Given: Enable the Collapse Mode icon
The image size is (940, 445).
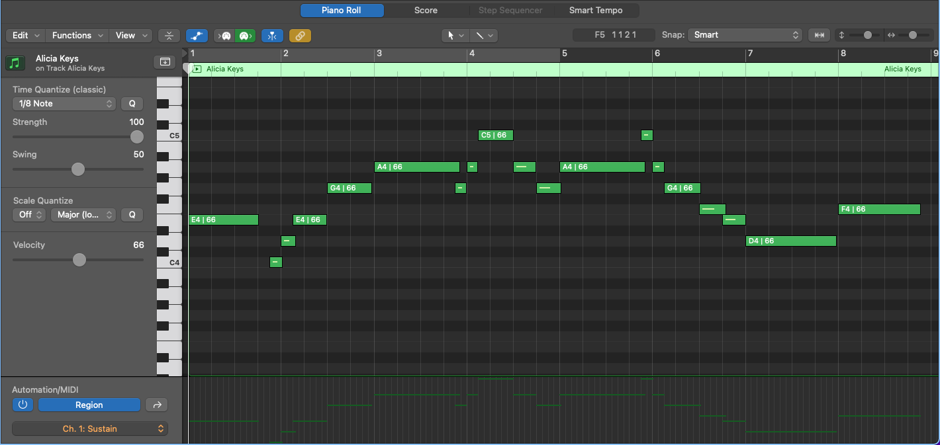Looking at the screenshot, I should click(x=169, y=35).
